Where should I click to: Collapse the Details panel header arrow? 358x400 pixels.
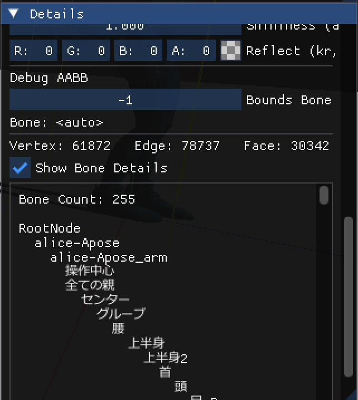pyautogui.click(x=13, y=13)
